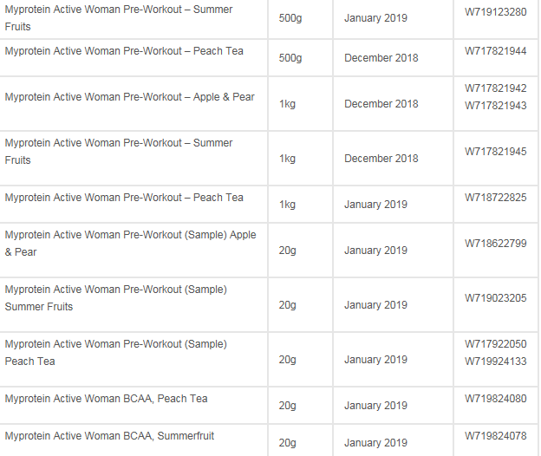Click batch code W718622799
Image resolution: width=541 pixels, height=456 pixels.
(x=495, y=244)
